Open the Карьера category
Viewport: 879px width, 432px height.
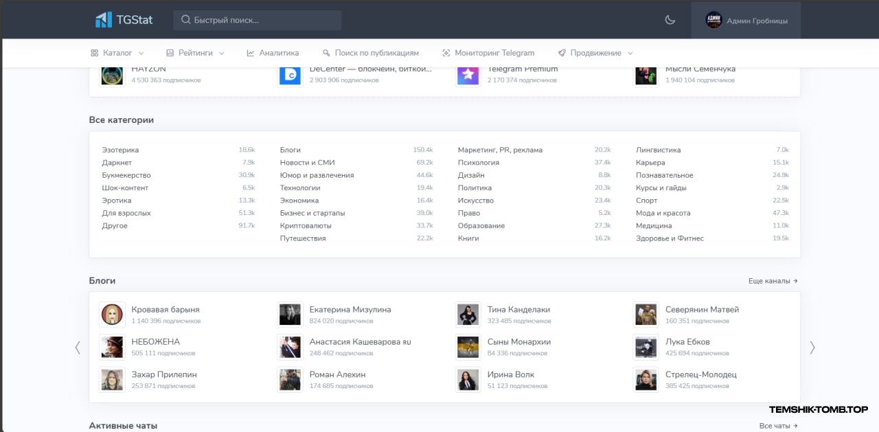pos(650,163)
